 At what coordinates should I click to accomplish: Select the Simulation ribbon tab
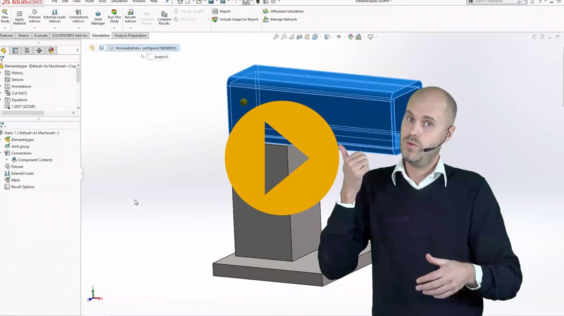101,35
